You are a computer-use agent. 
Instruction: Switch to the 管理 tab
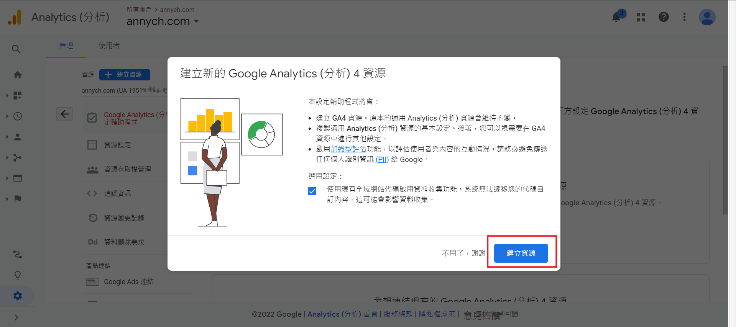point(66,46)
